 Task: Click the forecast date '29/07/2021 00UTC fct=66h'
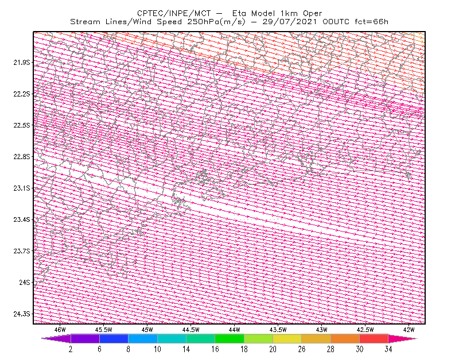325,22
